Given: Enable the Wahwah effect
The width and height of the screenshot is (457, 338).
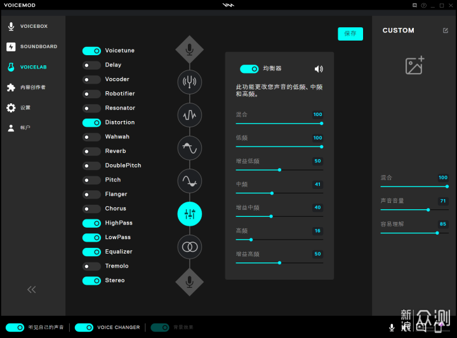Looking at the screenshot, I should tap(91, 137).
